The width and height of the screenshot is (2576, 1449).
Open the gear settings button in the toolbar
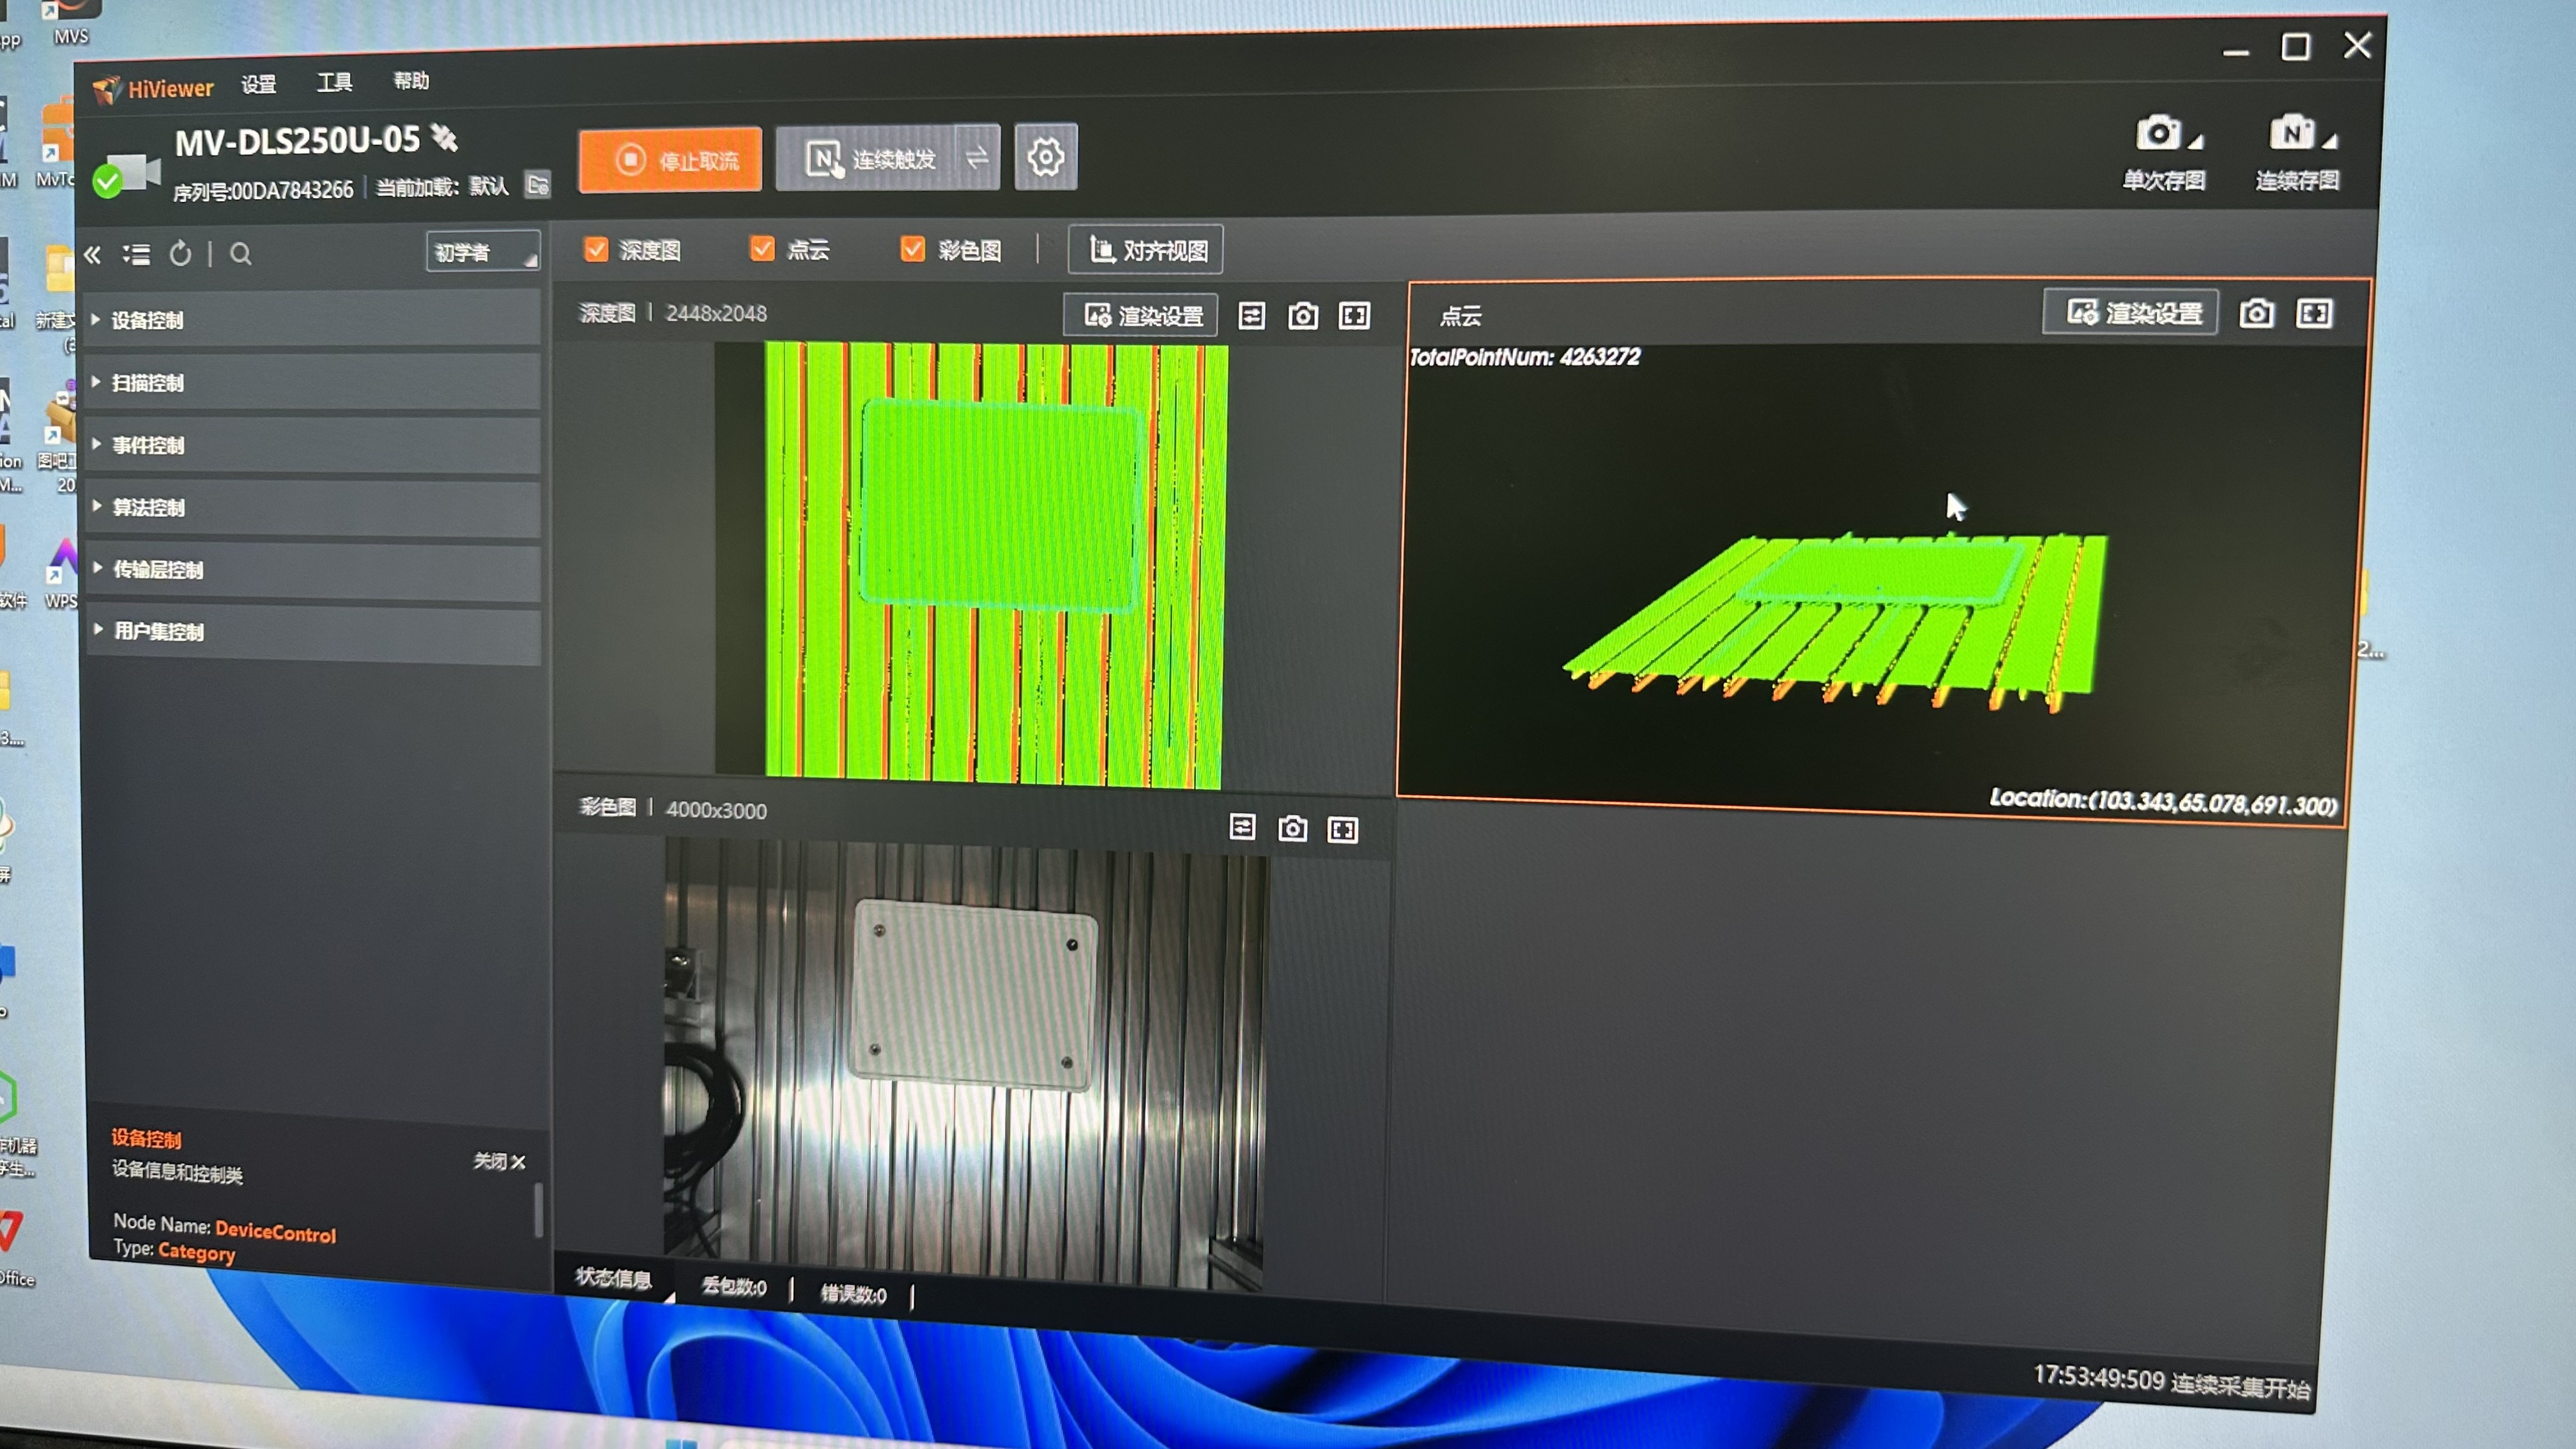(1045, 156)
